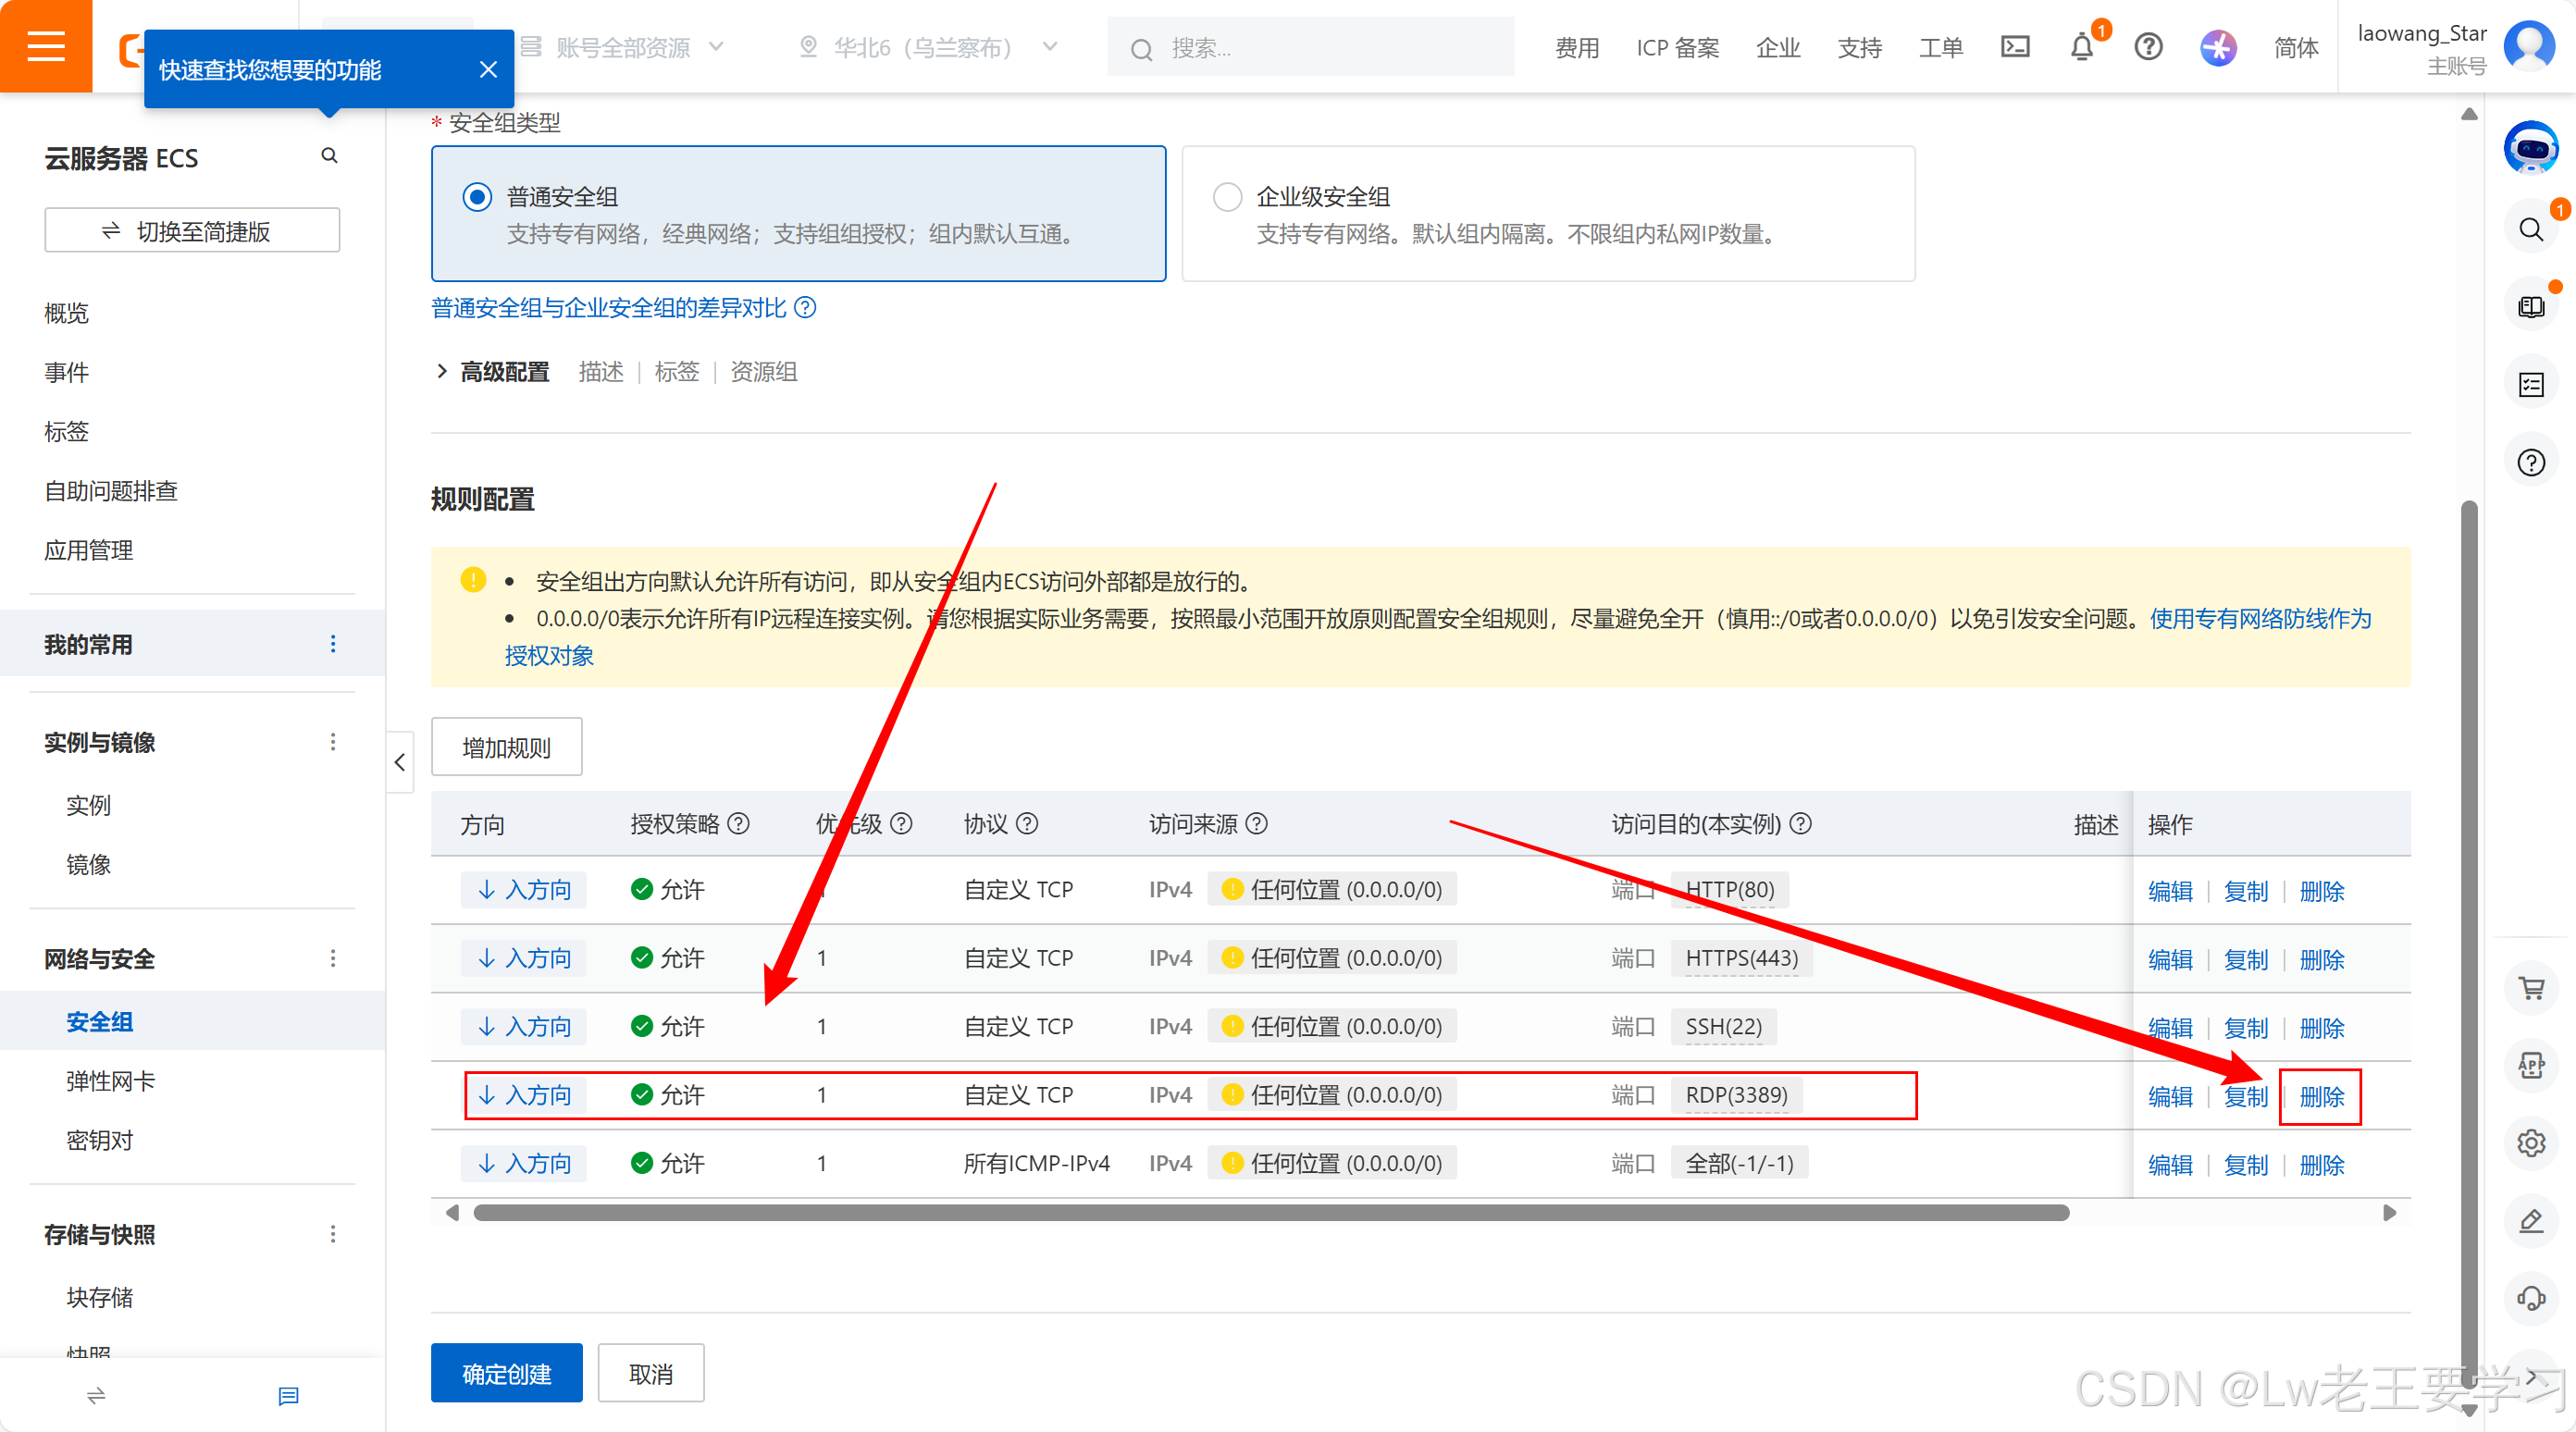Open the edit feedback pencil icon
Image resolution: width=2576 pixels, height=1432 pixels.
click(x=2530, y=1220)
